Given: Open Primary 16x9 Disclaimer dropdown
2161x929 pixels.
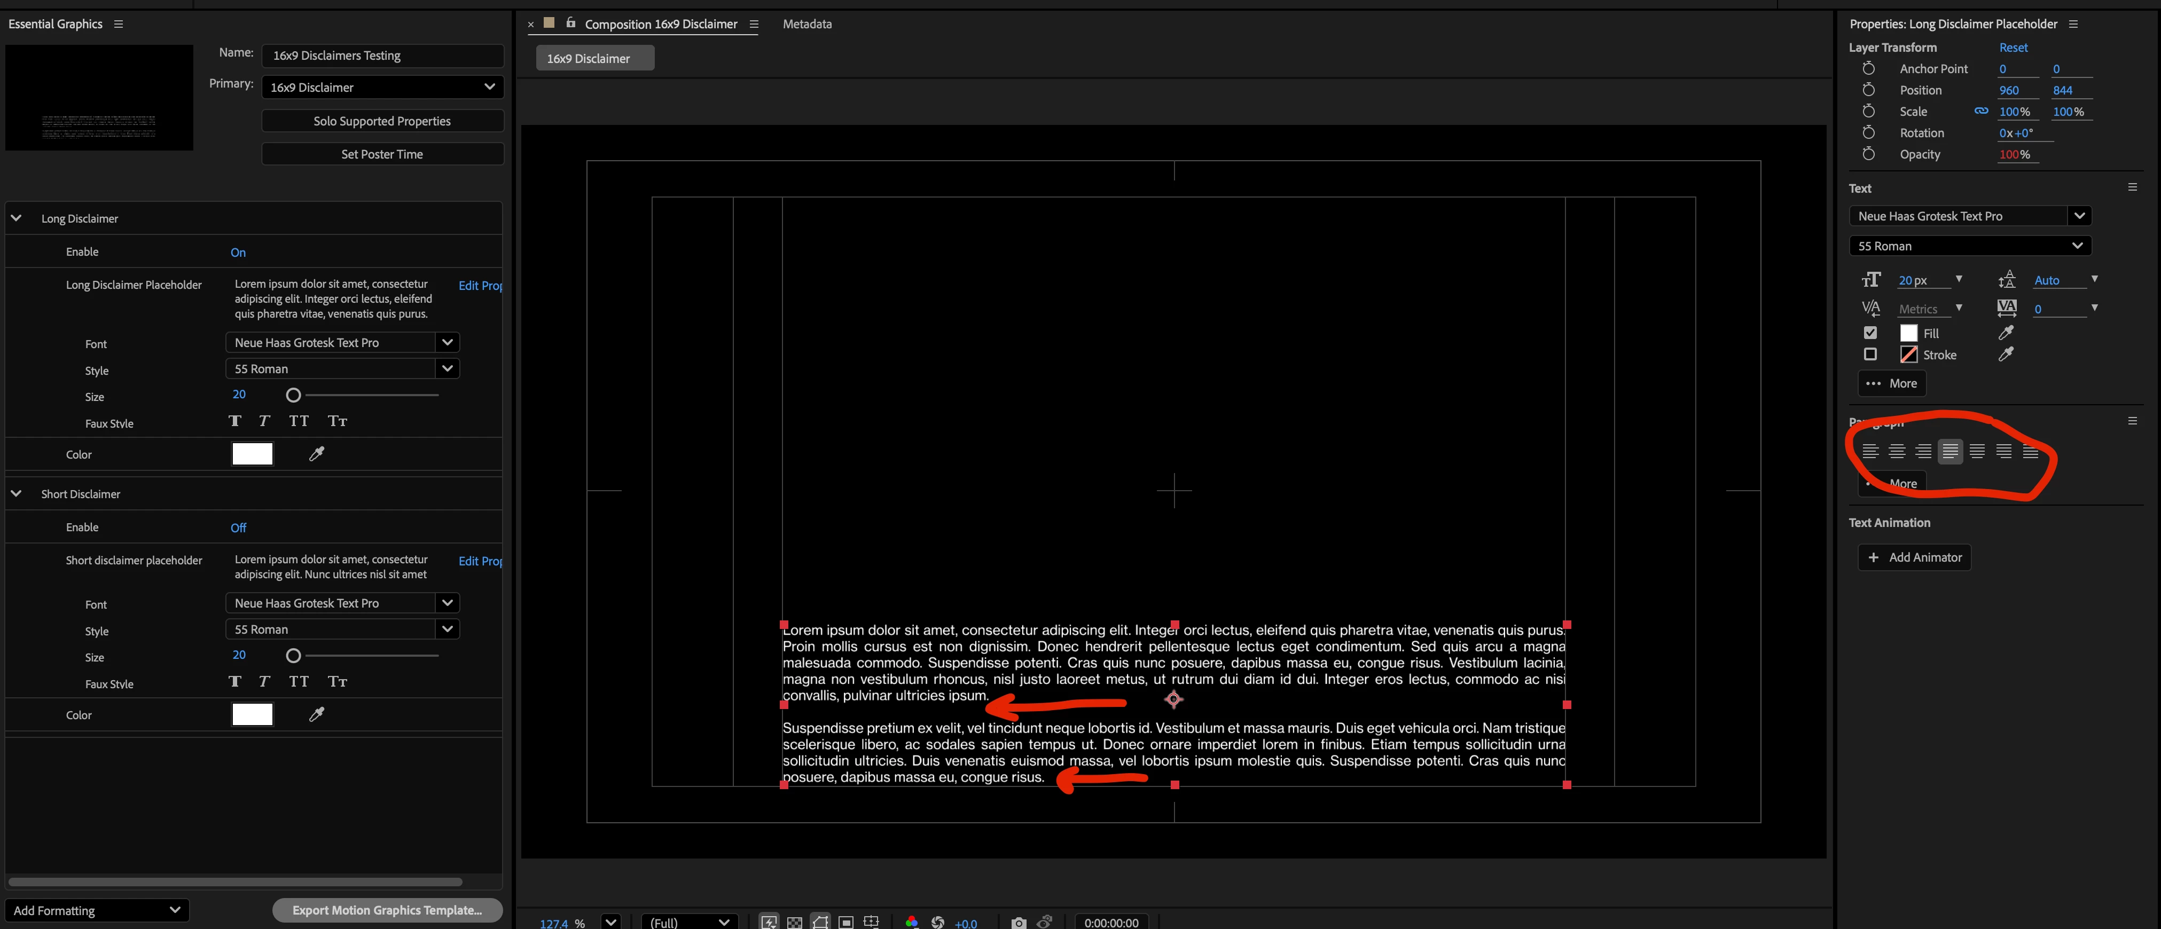Looking at the screenshot, I should tap(382, 87).
